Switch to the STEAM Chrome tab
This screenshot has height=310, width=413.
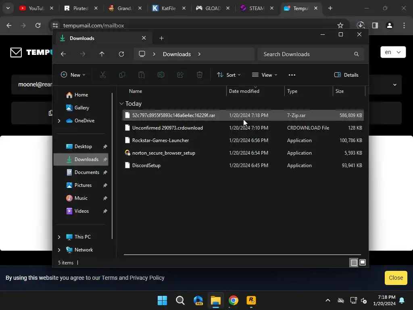pyautogui.click(x=257, y=8)
